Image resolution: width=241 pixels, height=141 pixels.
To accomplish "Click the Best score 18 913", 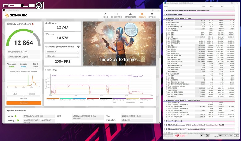I will pyautogui.click(x=35, y=67).
